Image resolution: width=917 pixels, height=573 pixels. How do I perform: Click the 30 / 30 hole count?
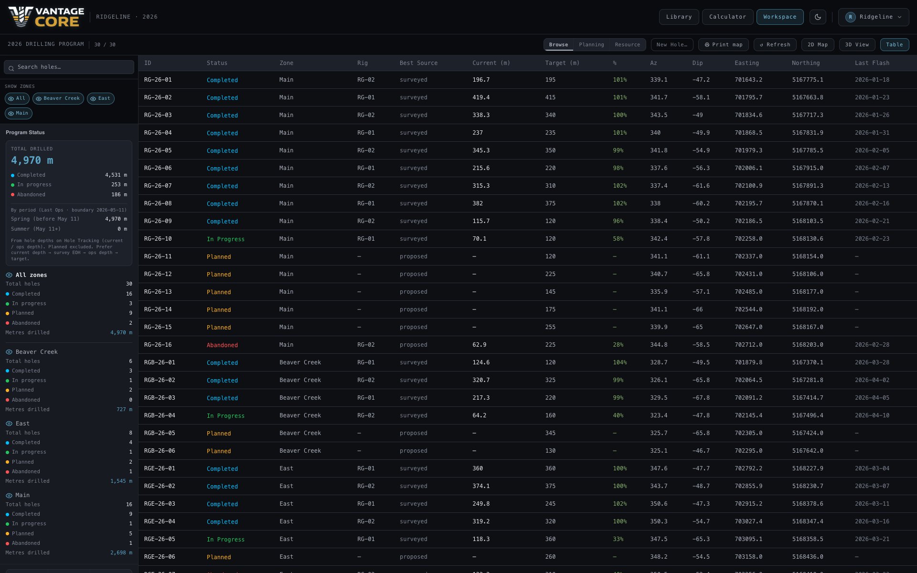[x=105, y=45]
